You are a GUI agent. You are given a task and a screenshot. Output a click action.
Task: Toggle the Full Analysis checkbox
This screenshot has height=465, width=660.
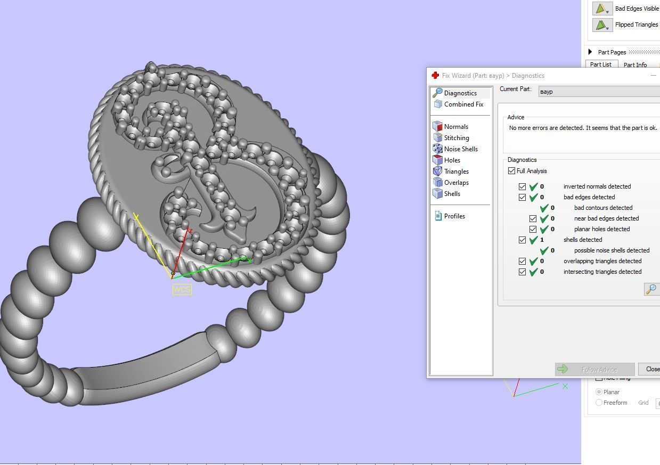[512, 171]
